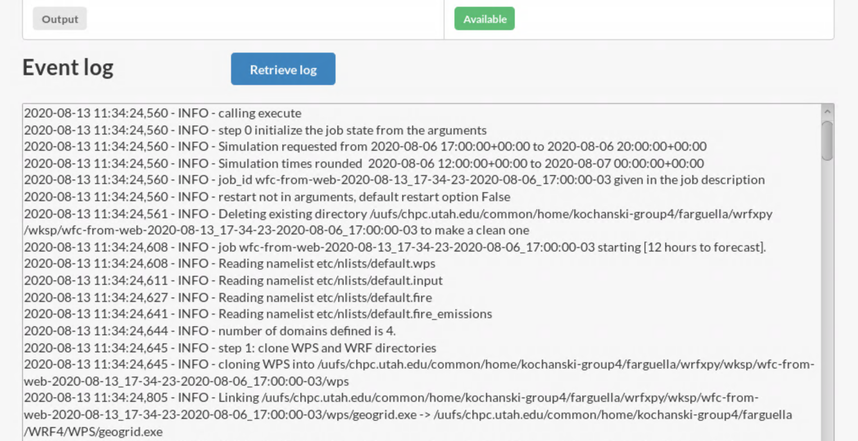Click the event log scrollbar thumb

[x=827, y=140]
